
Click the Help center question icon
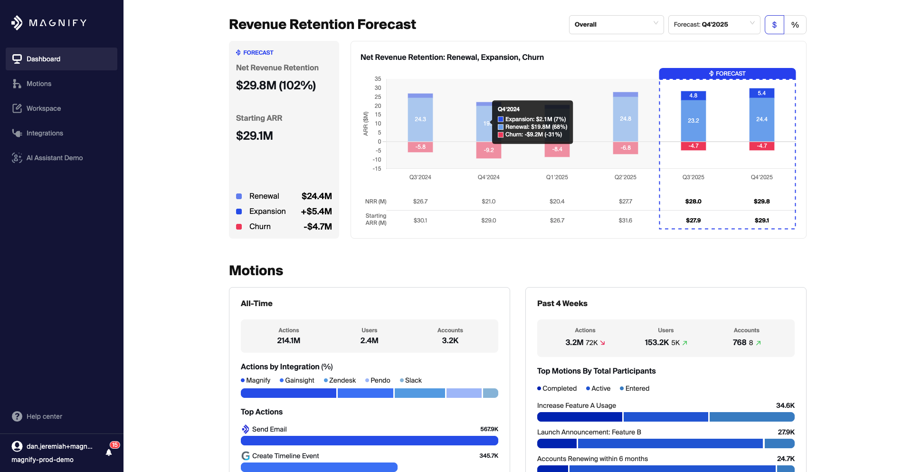coord(17,416)
